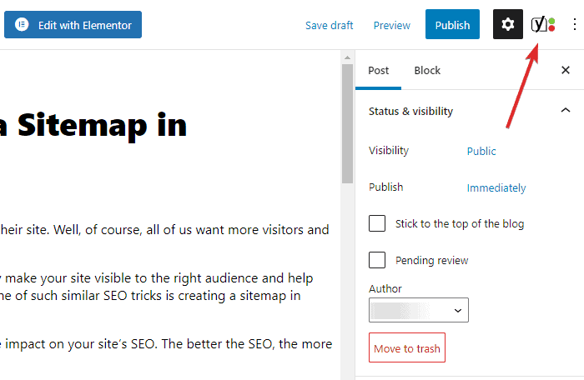Enable Stick to the top of the blog

[377, 223]
